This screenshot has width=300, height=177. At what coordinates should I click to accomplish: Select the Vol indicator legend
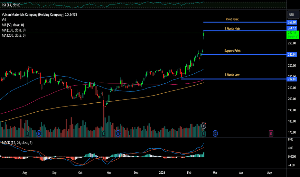4,20
